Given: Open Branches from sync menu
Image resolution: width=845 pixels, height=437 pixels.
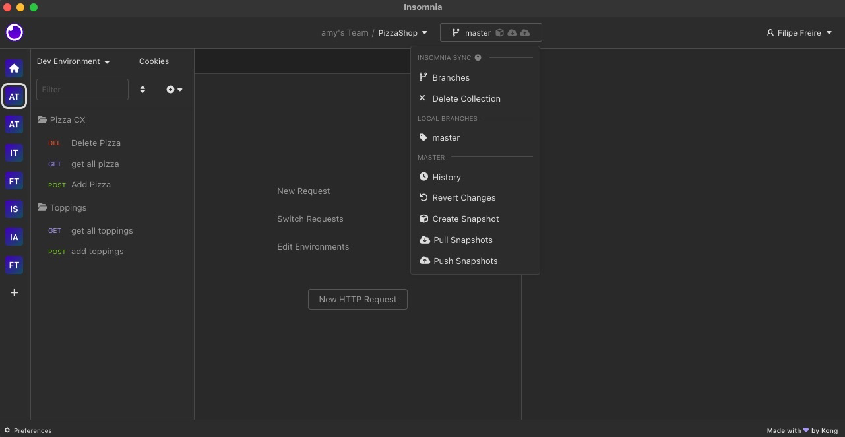Looking at the screenshot, I should coord(475,77).
